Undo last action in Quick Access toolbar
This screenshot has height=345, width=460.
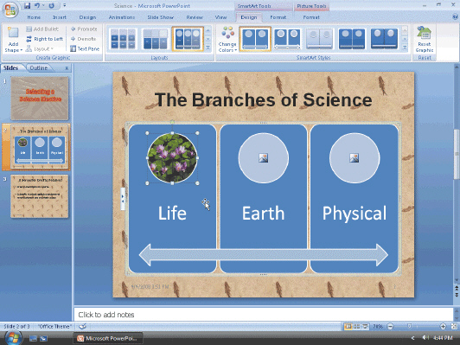[37, 5]
